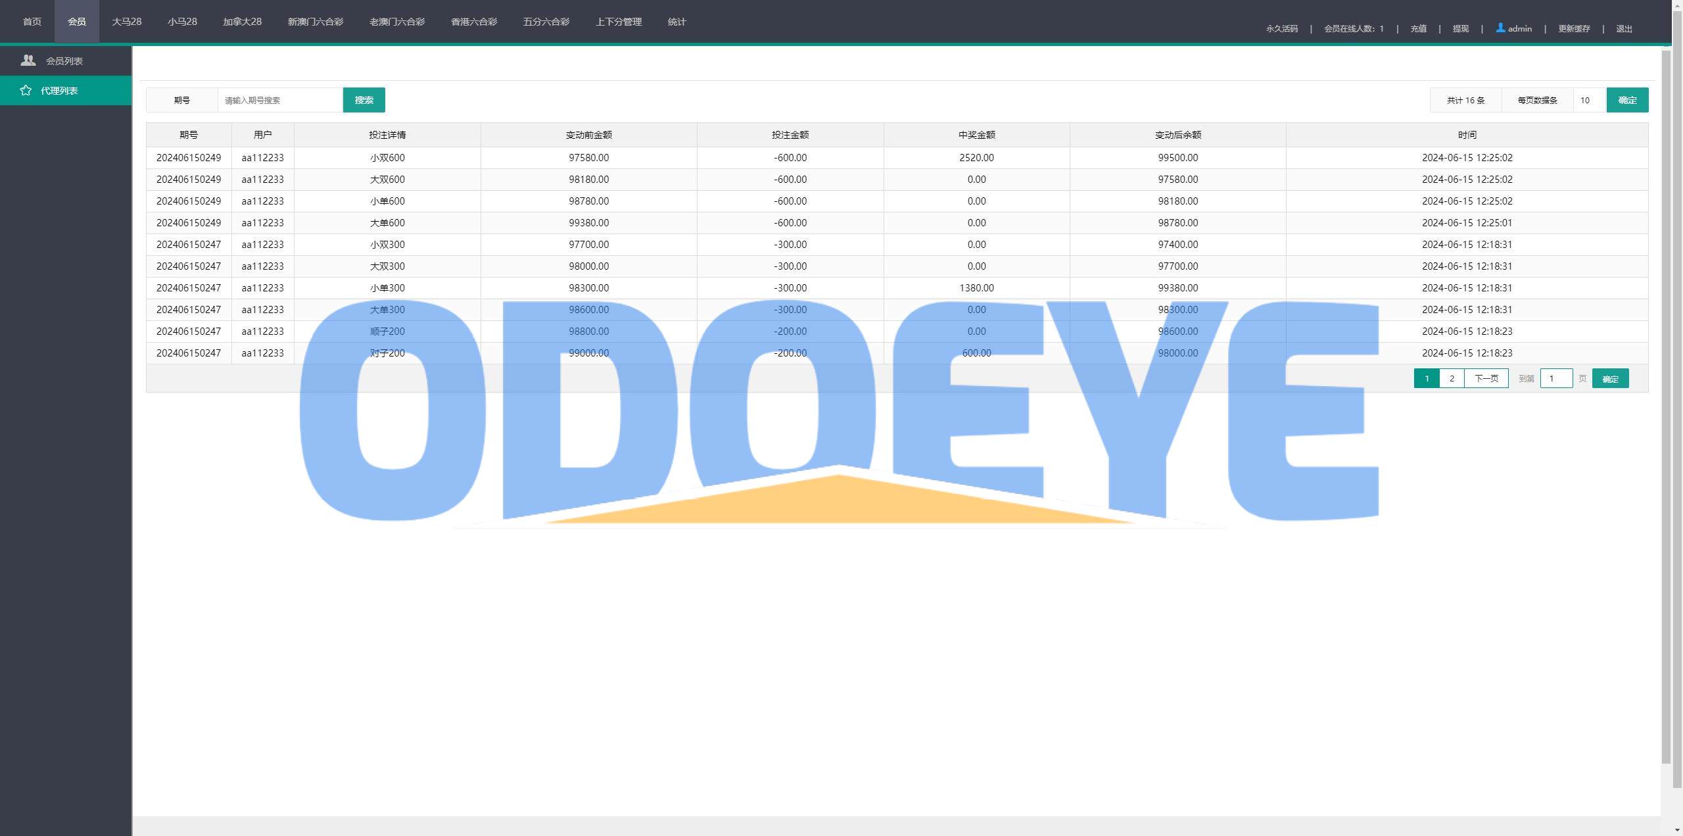Click the winning amount 1380.00 cell
The width and height of the screenshot is (1683, 836).
(976, 288)
